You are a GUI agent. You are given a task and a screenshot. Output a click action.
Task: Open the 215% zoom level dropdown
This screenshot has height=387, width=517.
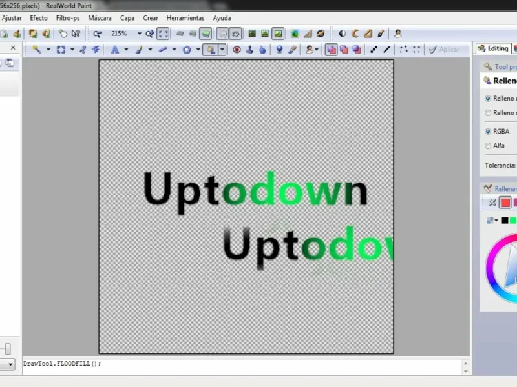point(139,34)
